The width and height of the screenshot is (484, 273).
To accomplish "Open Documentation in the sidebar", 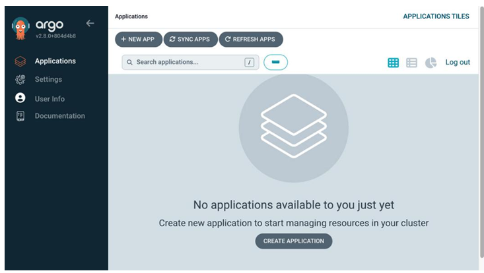I will (x=60, y=116).
